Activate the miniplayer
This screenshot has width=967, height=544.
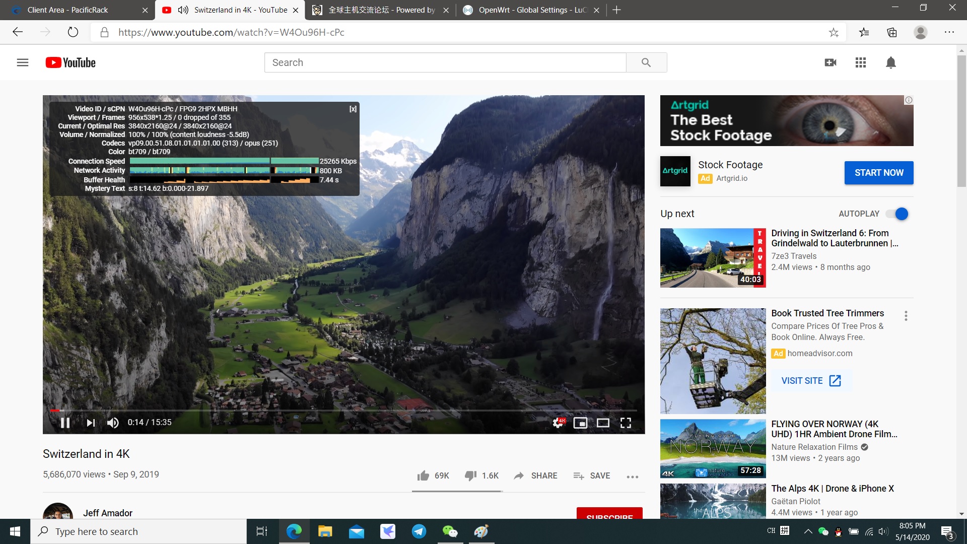(x=580, y=423)
